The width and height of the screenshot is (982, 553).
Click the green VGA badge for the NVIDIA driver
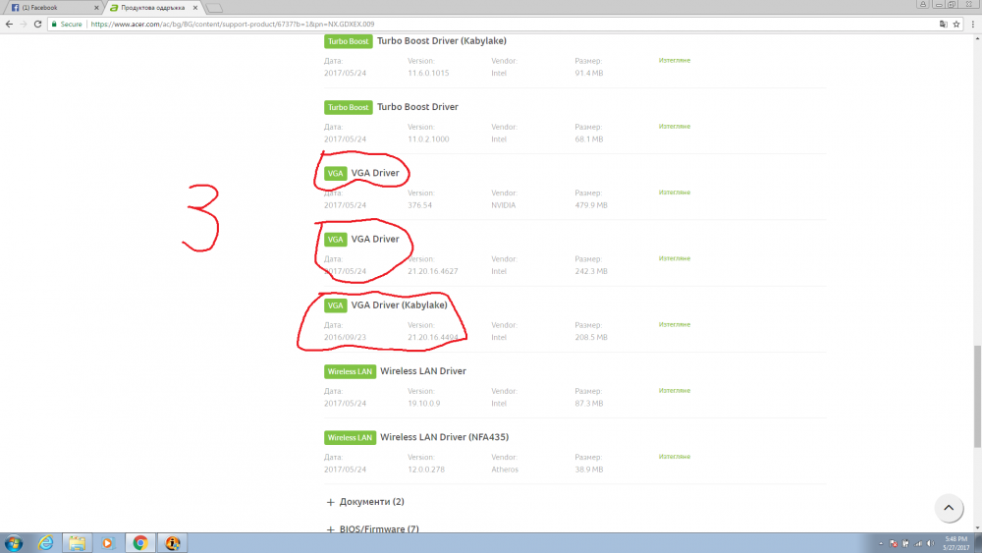[x=335, y=174]
